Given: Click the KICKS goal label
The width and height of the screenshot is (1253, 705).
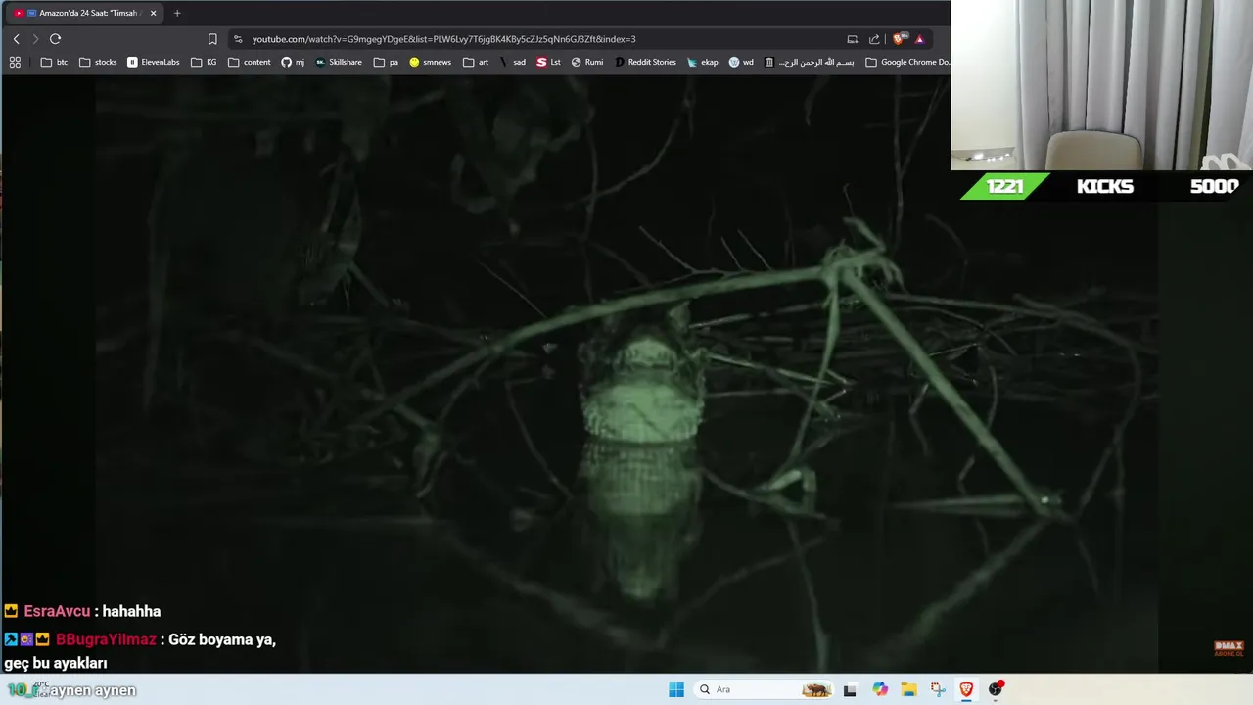Looking at the screenshot, I should point(1105,186).
